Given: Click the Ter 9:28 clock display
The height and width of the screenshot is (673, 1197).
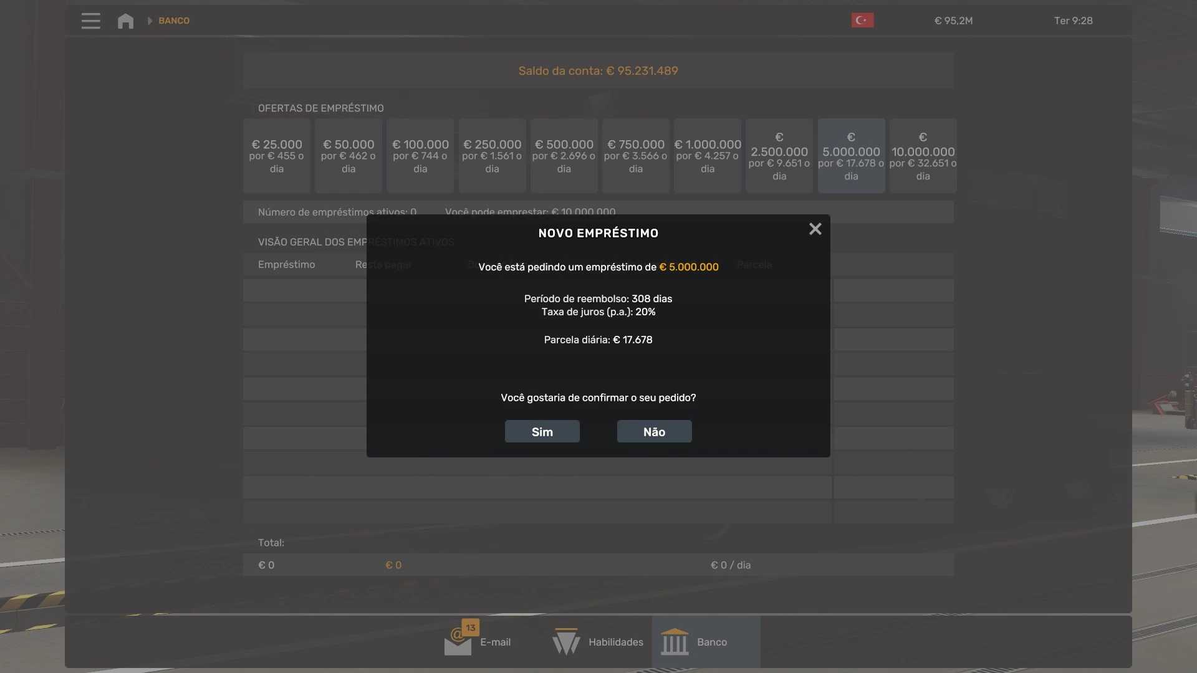Looking at the screenshot, I should click(1073, 21).
